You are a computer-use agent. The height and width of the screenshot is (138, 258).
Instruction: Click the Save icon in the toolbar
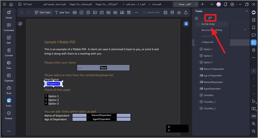click(165, 12)
